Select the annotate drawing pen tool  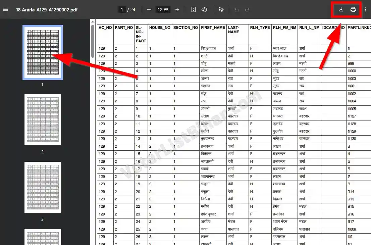click(221, 9)
